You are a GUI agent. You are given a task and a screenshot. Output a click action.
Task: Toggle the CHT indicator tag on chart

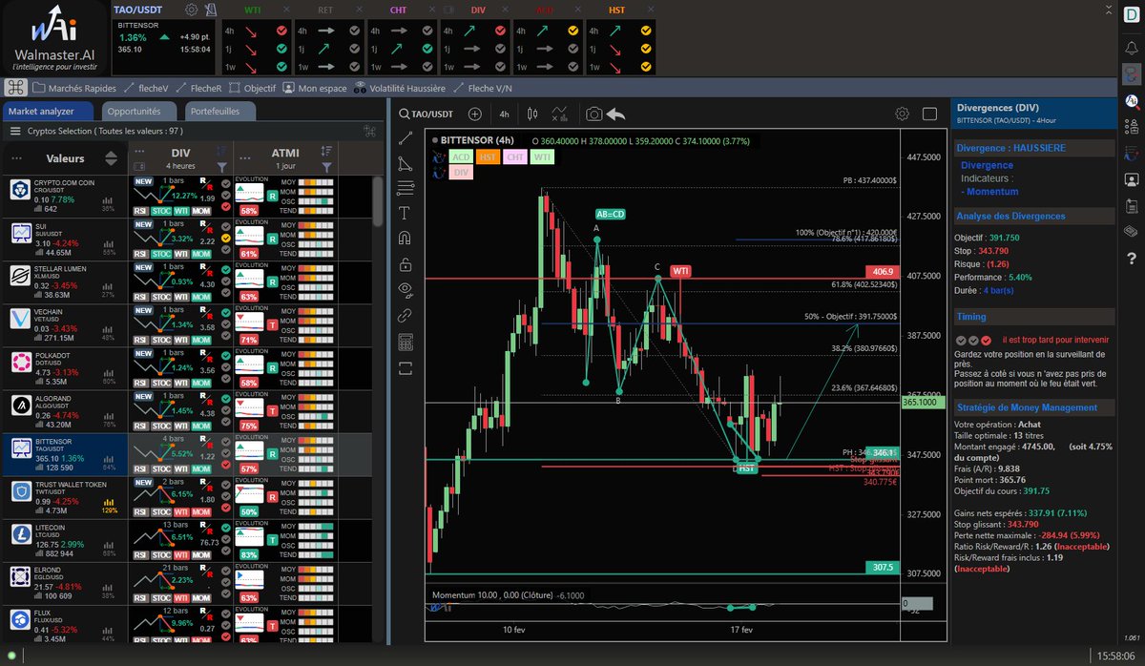(514, 156)
